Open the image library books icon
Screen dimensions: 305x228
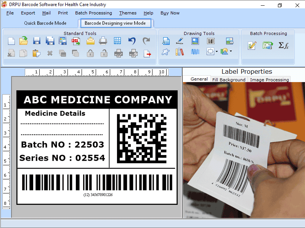180,52
